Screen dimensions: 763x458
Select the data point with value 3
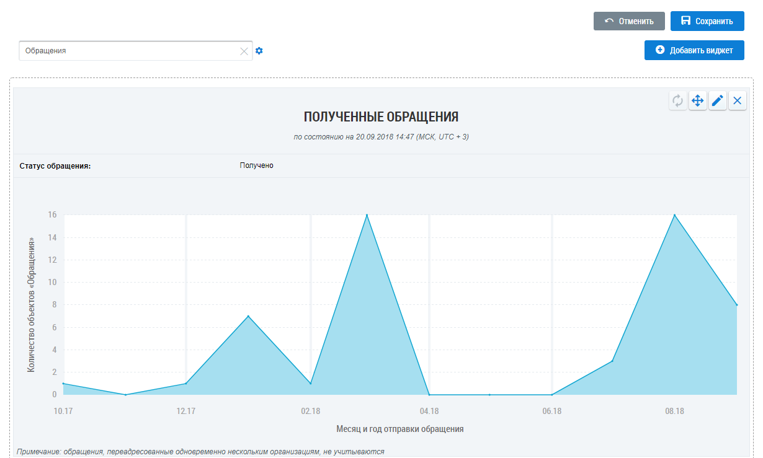(612, 361)
